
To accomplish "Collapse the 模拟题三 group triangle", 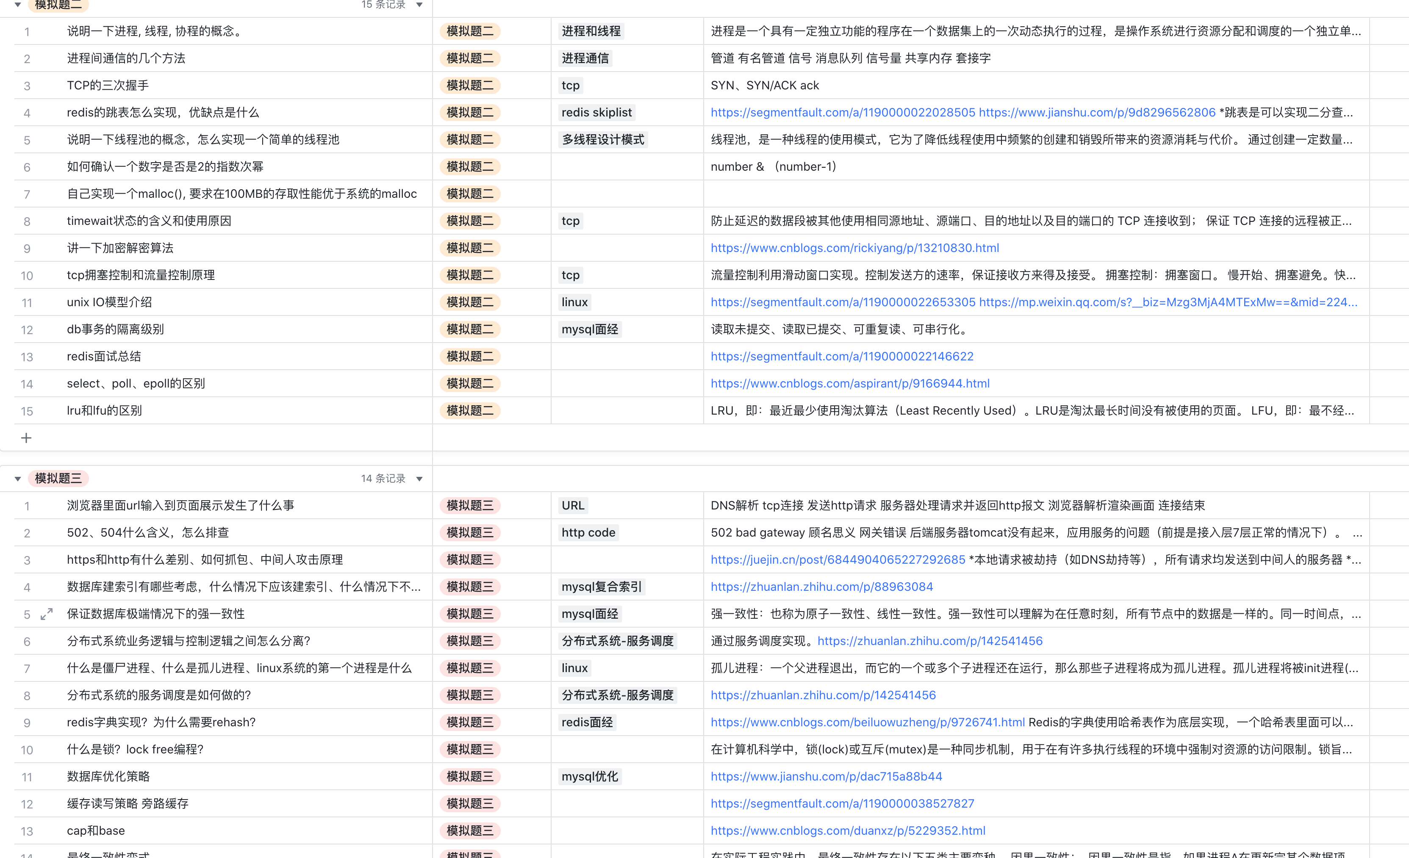I will 18,479.
